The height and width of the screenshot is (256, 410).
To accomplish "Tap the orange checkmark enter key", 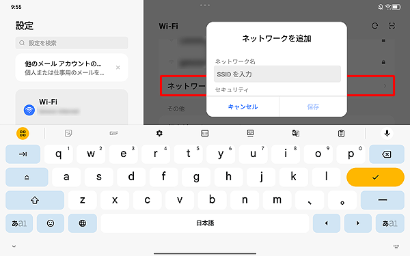I will [x=375, y=177].
